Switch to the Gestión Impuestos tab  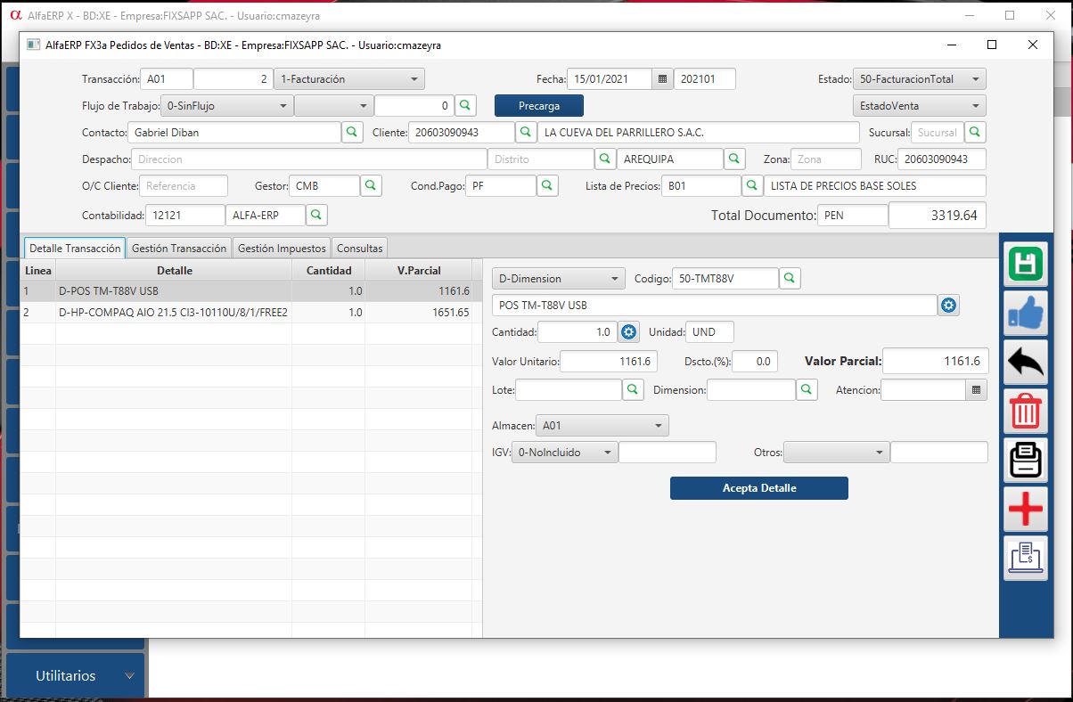(x=282, y=249)
